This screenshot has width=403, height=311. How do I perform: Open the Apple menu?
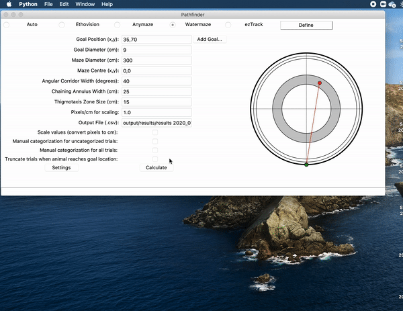(9, 4)
